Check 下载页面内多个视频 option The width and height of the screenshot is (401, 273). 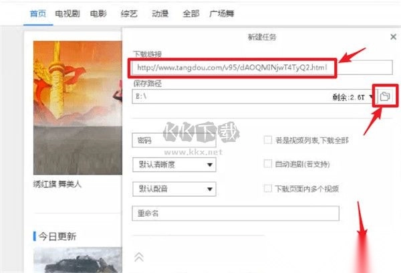pyautogui.click(x=268, y=189)
